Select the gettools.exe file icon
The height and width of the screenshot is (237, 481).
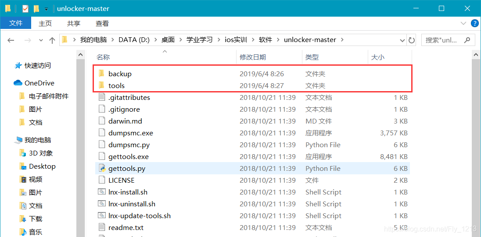tap(102, 156)
